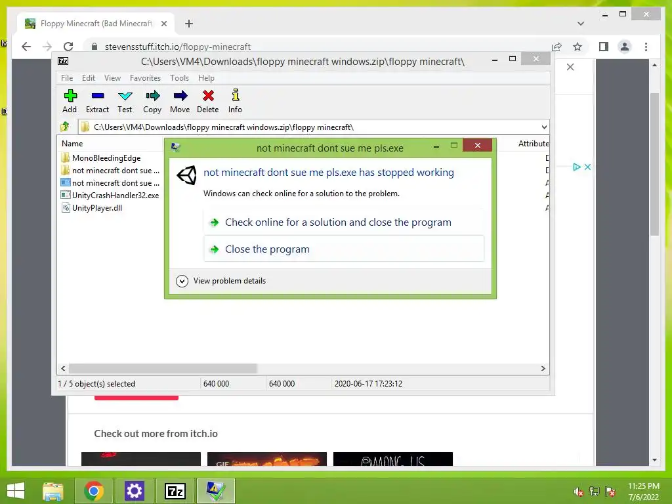672x504 pixels.
Task: Select the Floppy Minecraft browser tab
Action: click(x=96, y=24)
